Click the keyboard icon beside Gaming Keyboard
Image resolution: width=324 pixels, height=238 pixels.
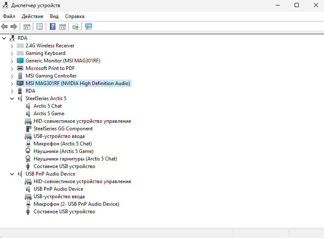coord(20,53)
